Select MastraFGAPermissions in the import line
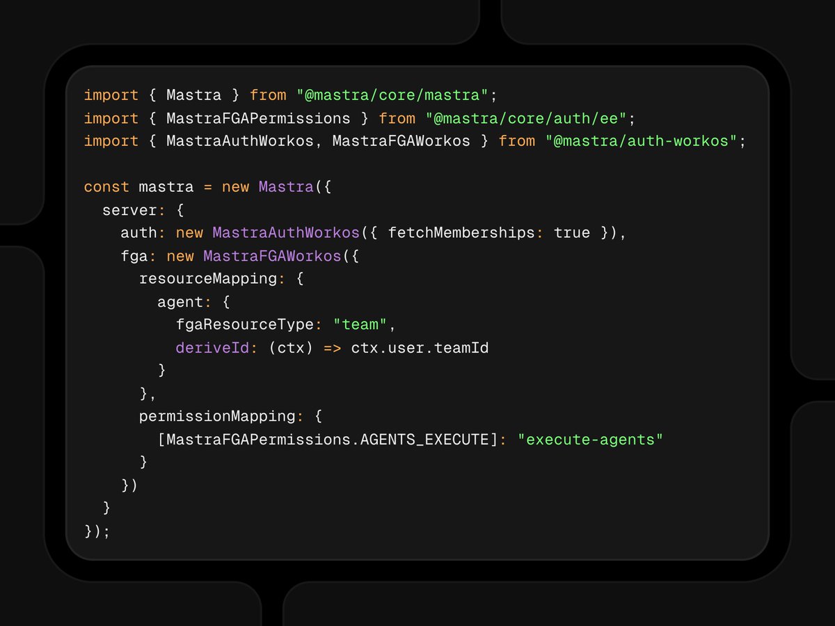This screenshot has height=626, width=835. tap(258, 118)
